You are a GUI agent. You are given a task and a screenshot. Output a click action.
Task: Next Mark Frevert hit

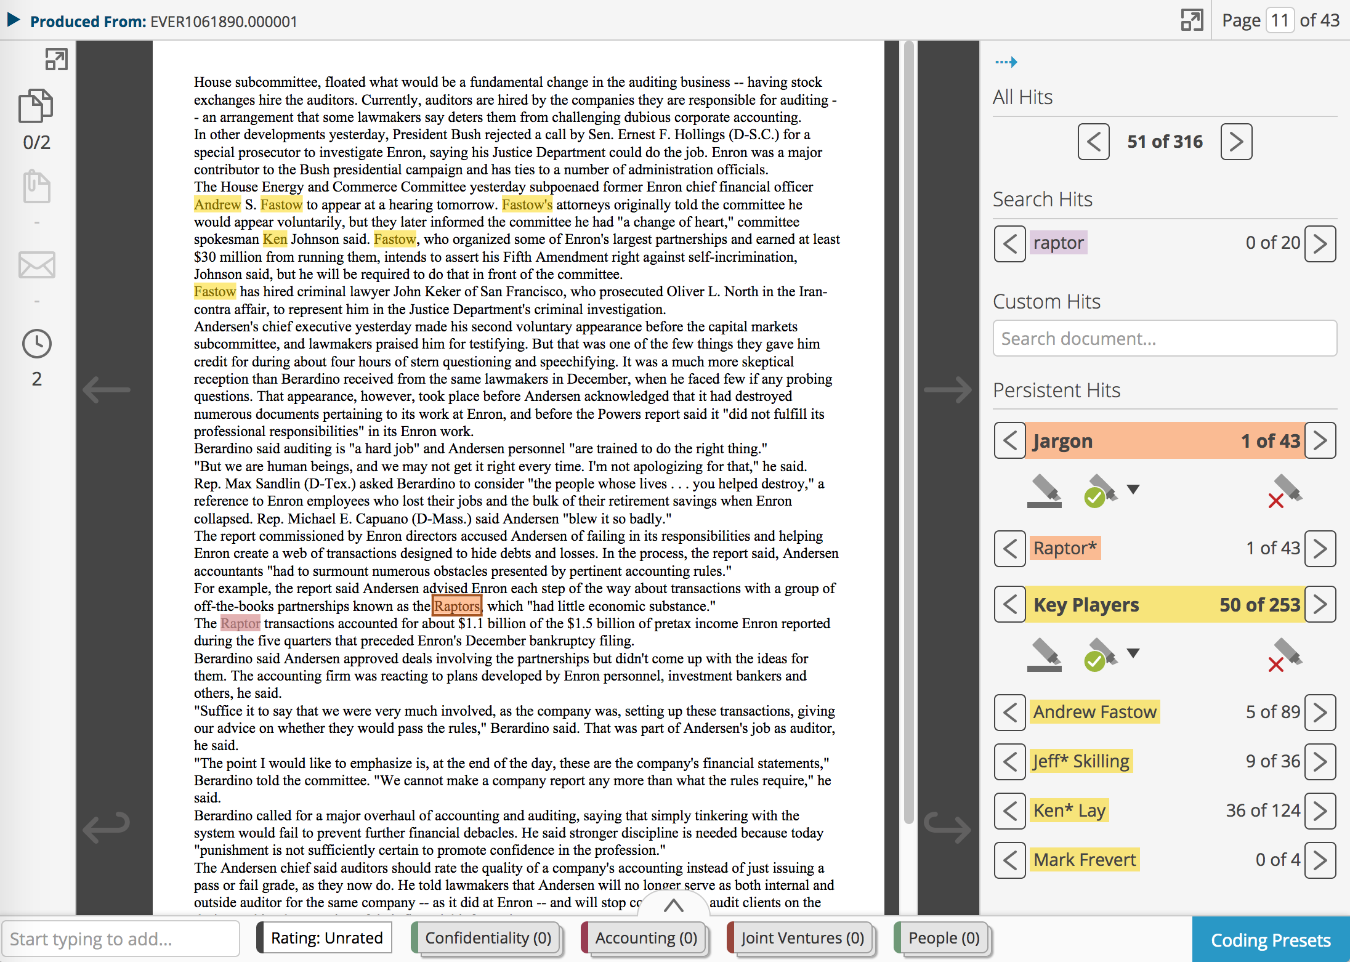point(1320,860)
